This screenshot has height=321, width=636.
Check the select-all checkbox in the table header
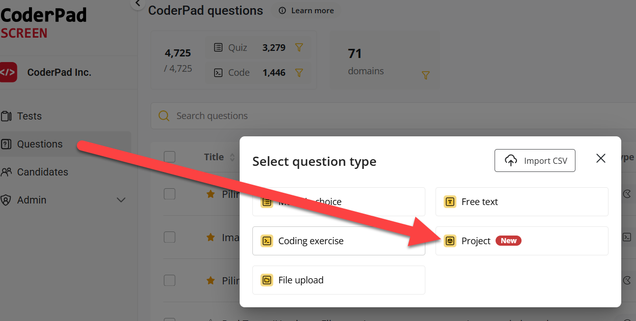point(169,157)
